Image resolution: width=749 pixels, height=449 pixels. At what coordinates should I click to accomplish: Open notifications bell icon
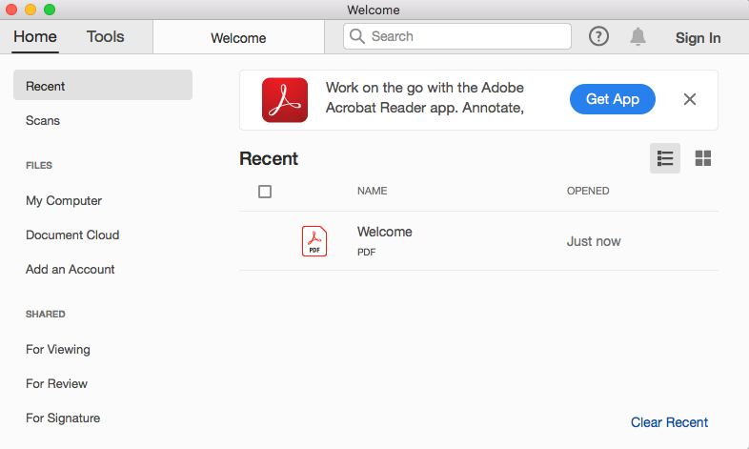(638, 36)
